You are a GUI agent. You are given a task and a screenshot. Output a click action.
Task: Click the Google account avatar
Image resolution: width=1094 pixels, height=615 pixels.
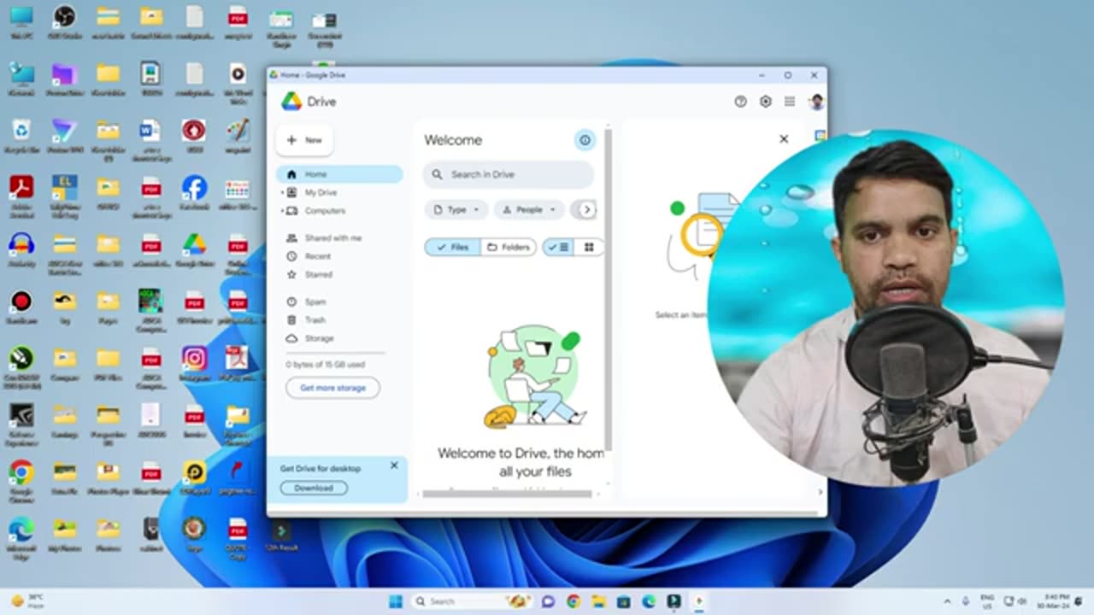click(x=816, y=102)
